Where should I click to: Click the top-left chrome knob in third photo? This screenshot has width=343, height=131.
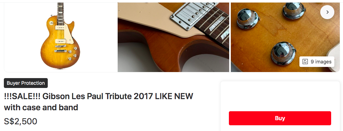pos(248,18)
